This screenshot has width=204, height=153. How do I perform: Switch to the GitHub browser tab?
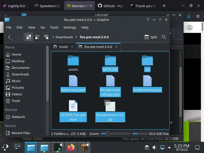pos(111,6)
